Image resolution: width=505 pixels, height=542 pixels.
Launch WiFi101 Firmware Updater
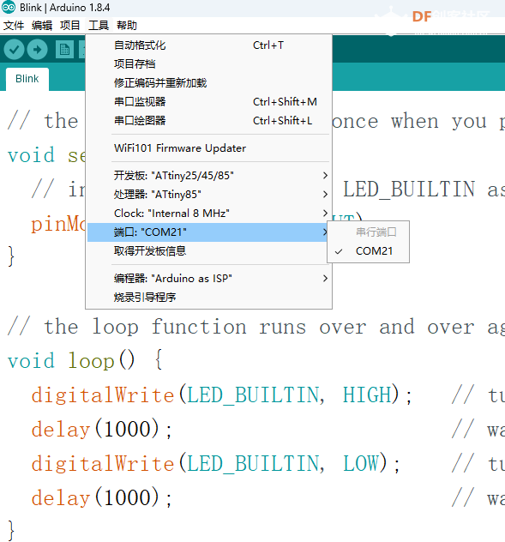coord(209,148)
